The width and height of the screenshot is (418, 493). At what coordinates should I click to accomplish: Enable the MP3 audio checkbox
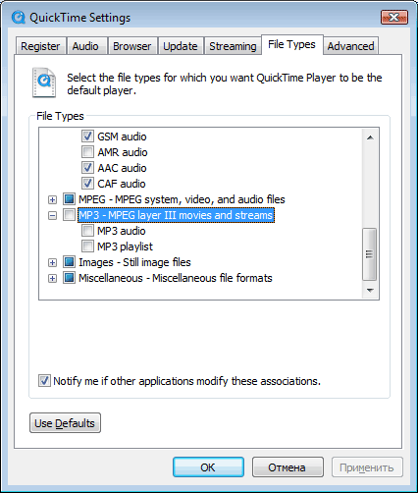(x=87, y=231)
